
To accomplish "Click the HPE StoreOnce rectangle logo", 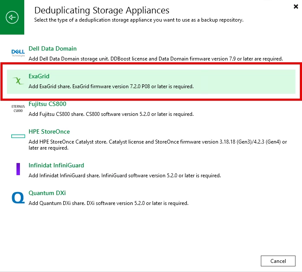I will (18, 136).
